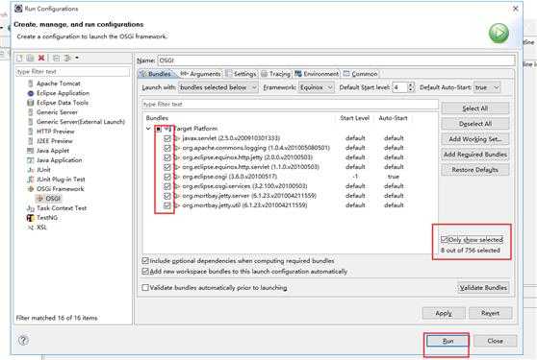Screen dimensions: 537x360
Task: Uncheck org.eclipse.osgi.services bundle
Action: (166, 186)
